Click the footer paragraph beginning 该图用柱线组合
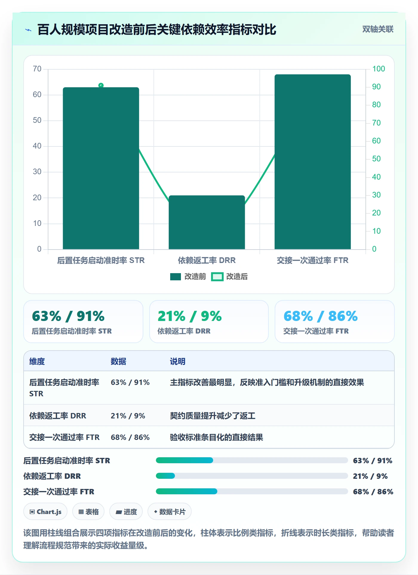The image size is (418, 575). click(x=209, y=539)
